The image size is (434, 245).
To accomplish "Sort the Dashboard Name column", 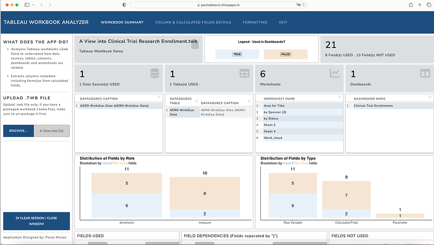I will pyautogui.click(x=430, y=97).
